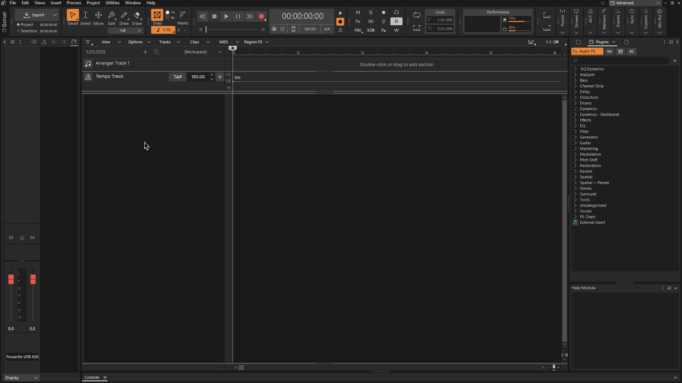Click the MIDI filter in the Plugins browser
Viewport: 682px width, 383px height.
coord(609,52)
